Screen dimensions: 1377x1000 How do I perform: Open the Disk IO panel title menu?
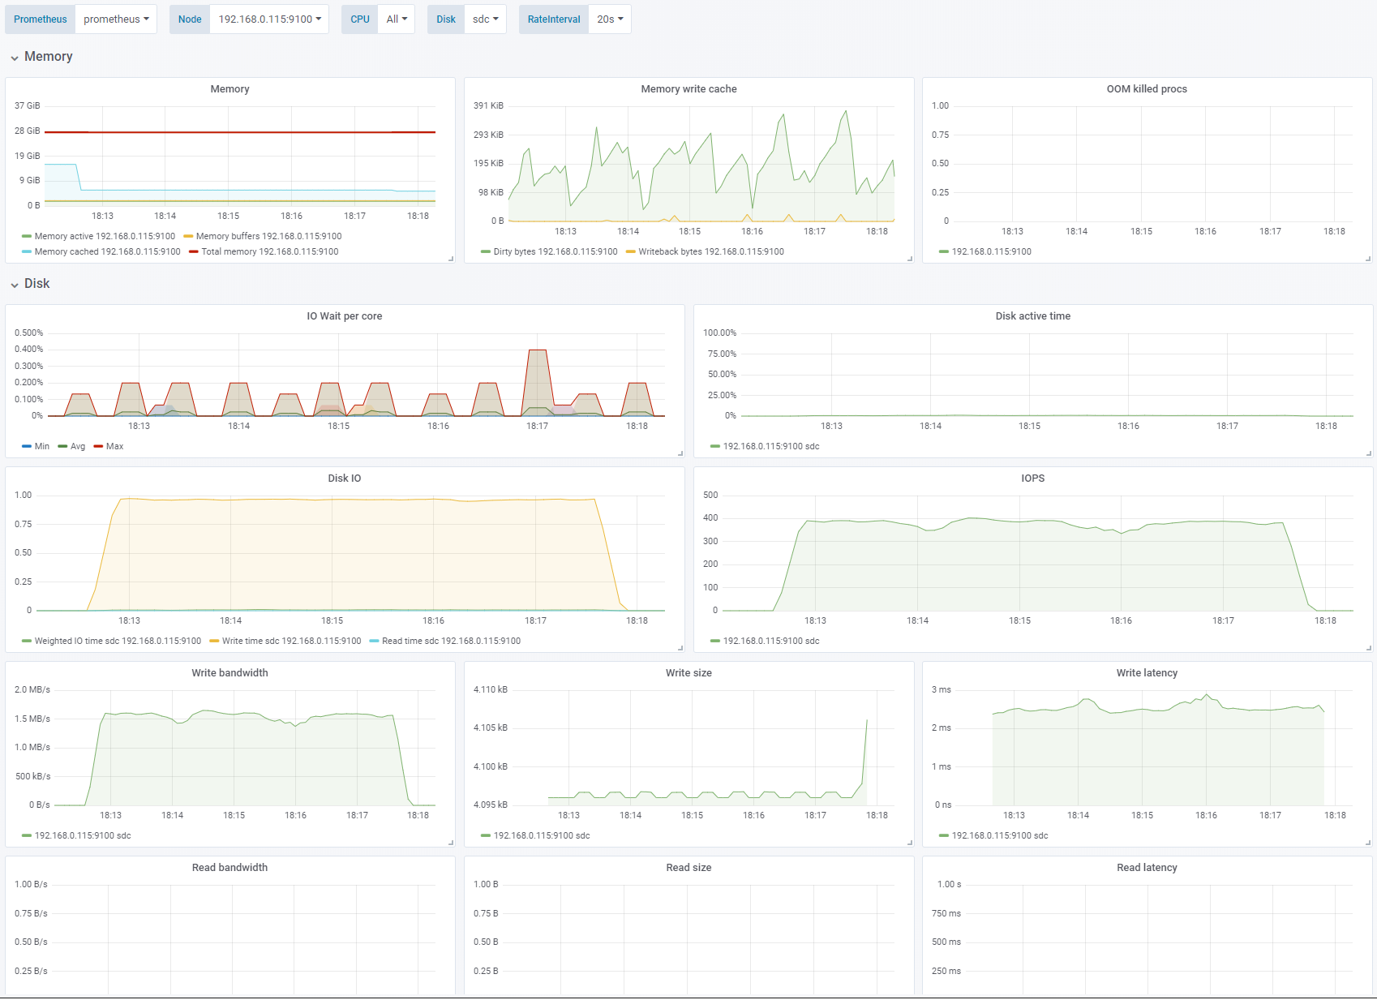(345, 479)
